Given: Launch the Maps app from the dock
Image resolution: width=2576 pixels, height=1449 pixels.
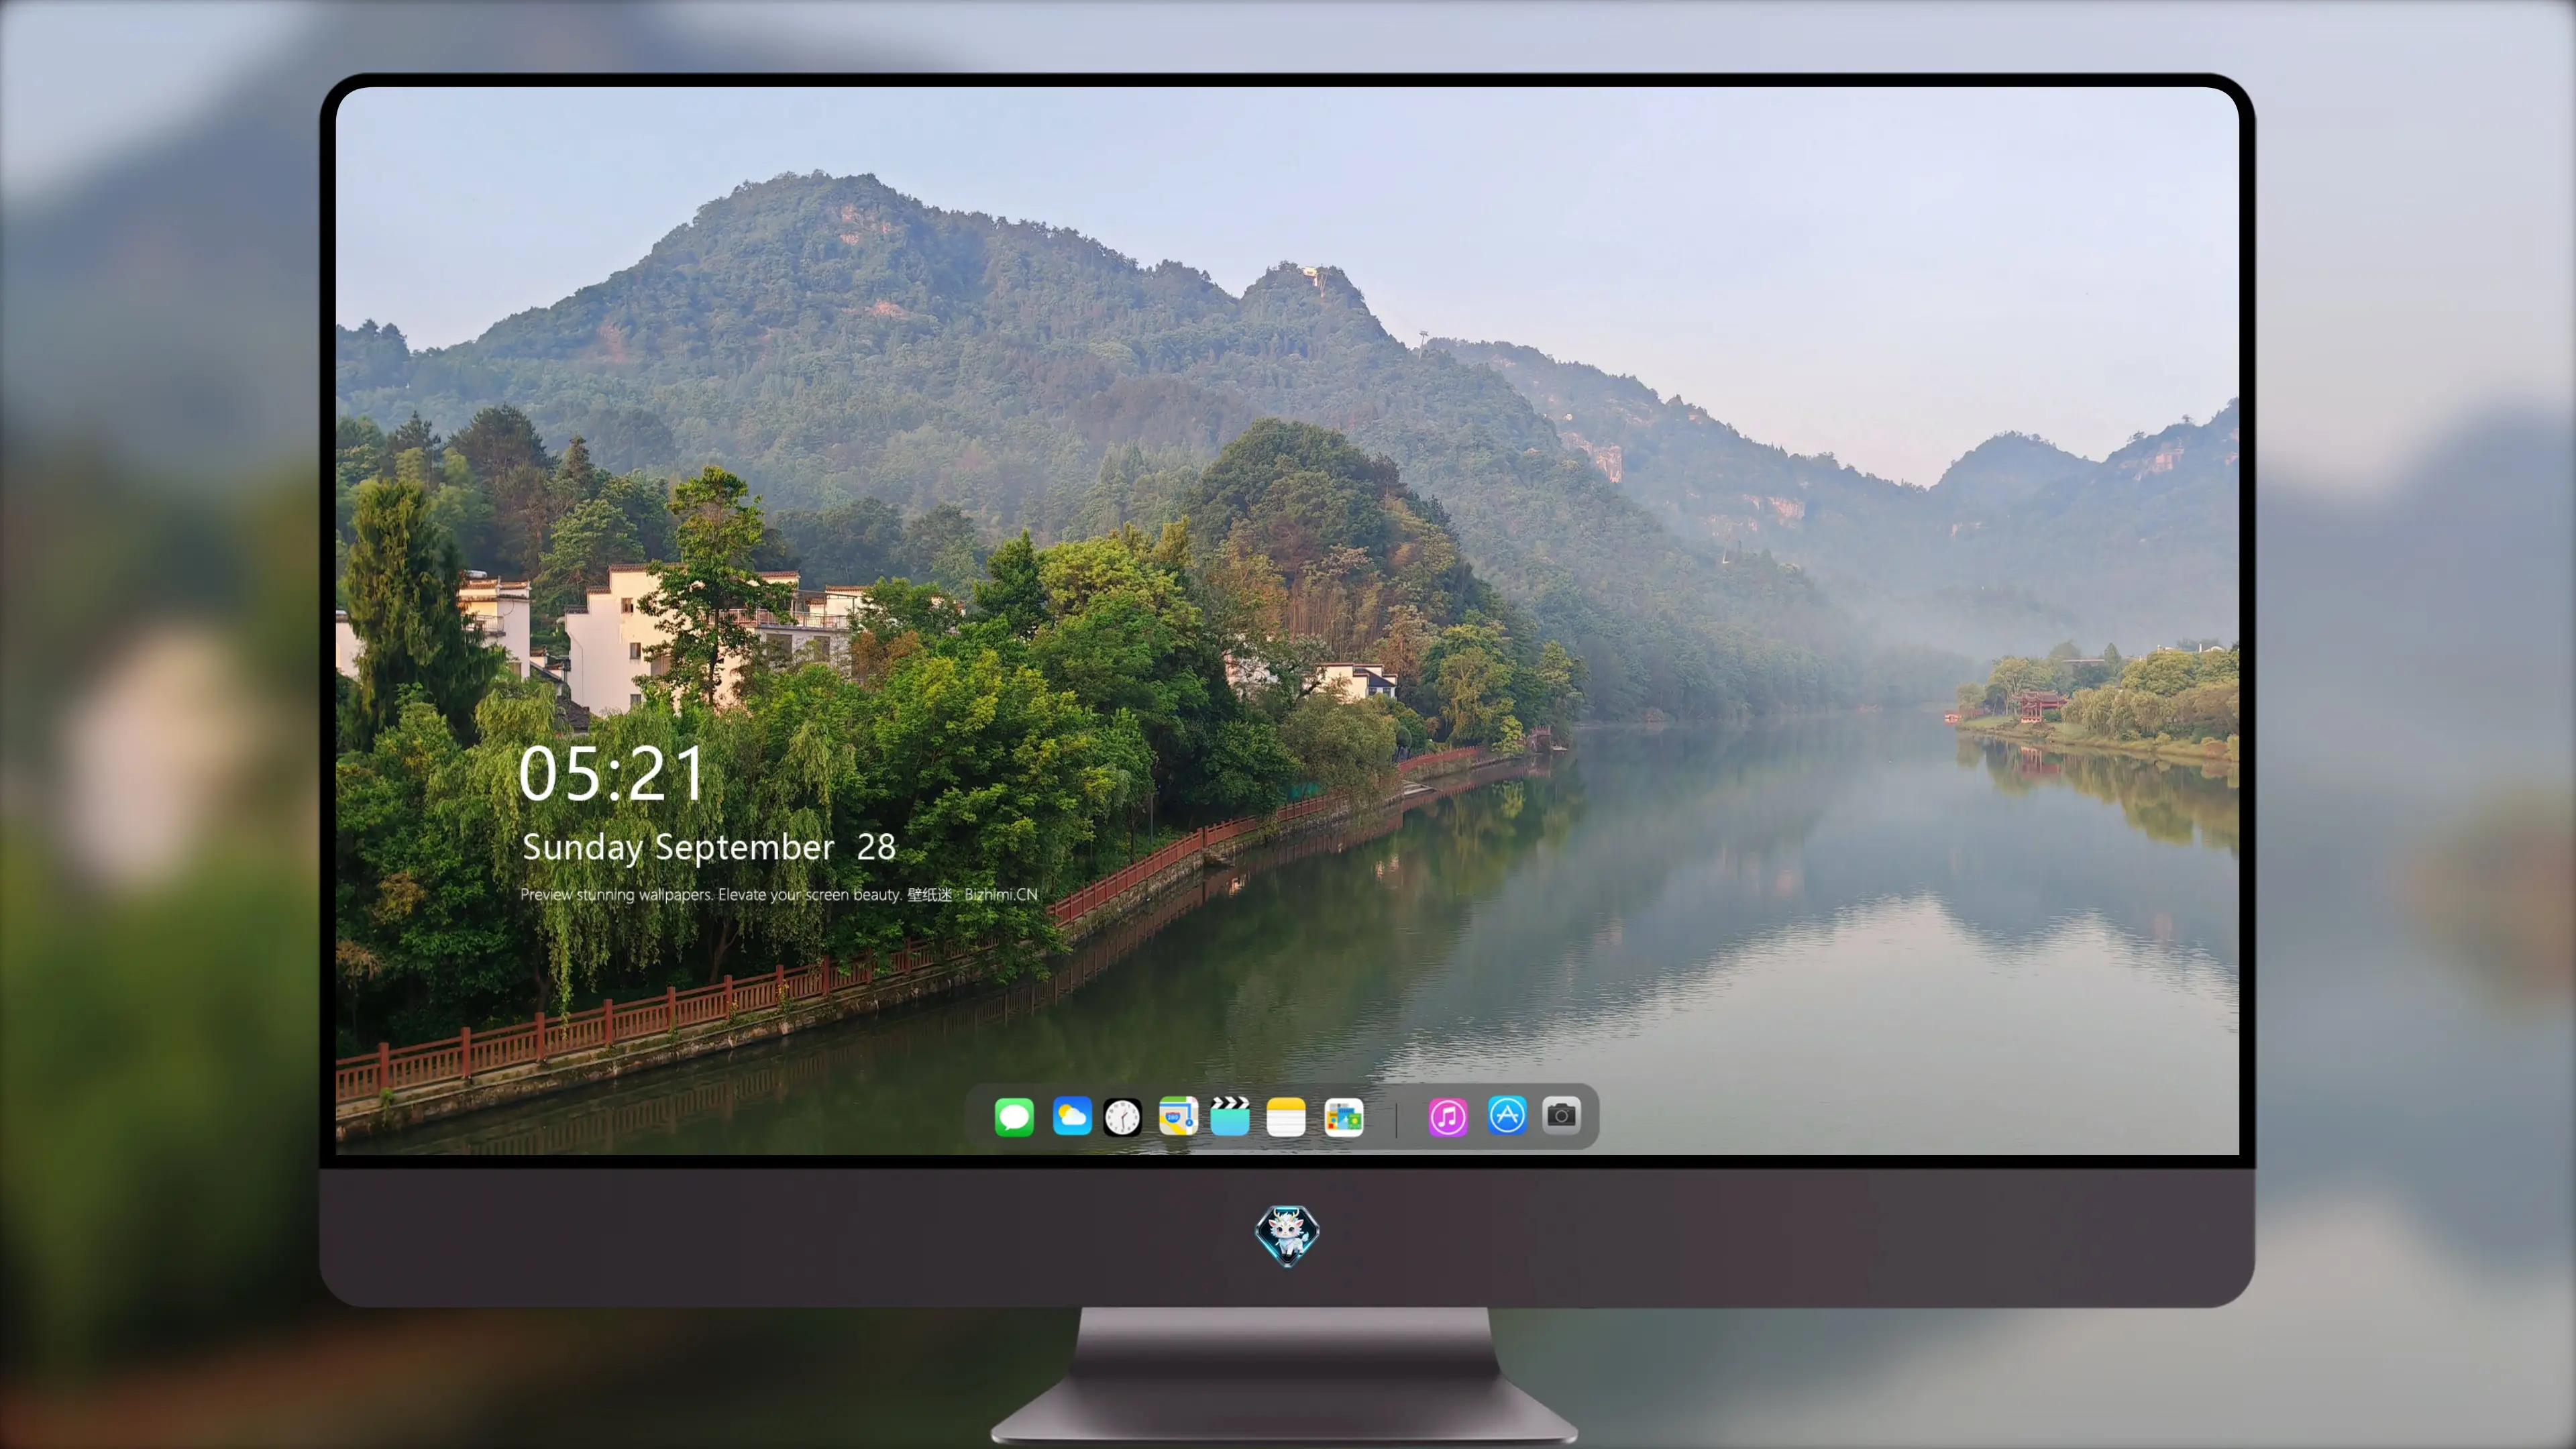Looking at the screenshot, I should [x=1178, y=1116].
